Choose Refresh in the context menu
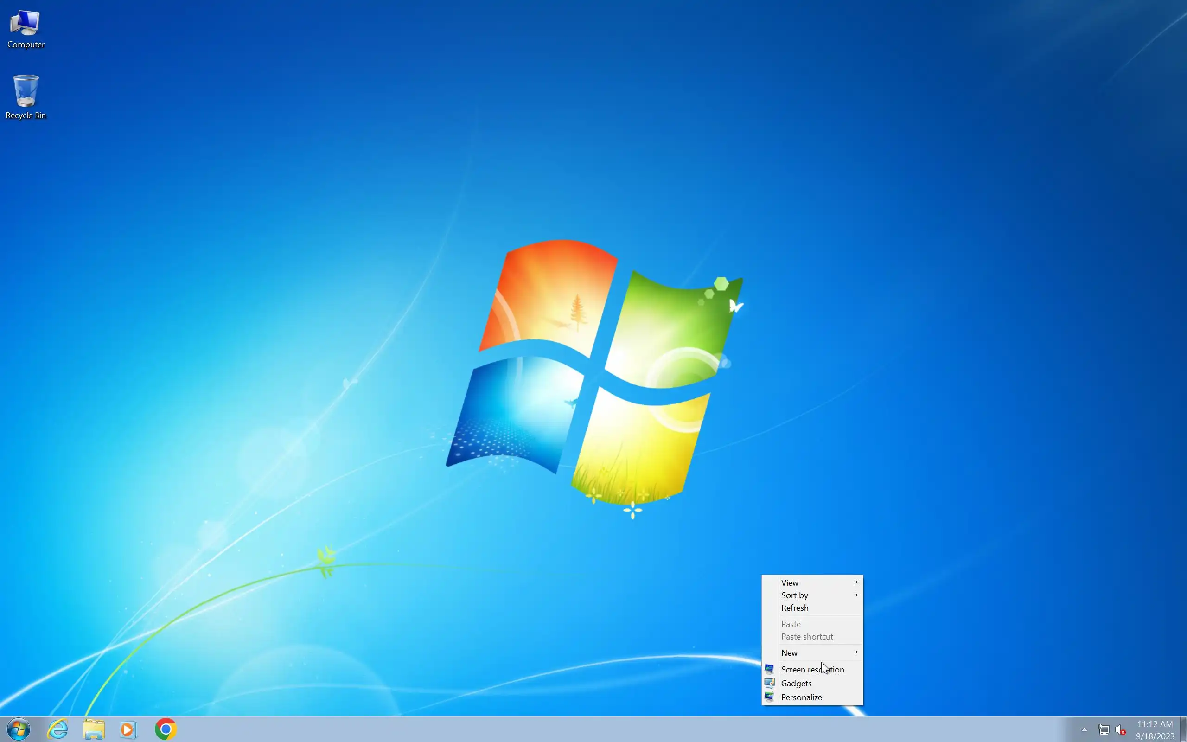Image resolution: width=1187 pixels, height=742 pixels. point(795,608)
